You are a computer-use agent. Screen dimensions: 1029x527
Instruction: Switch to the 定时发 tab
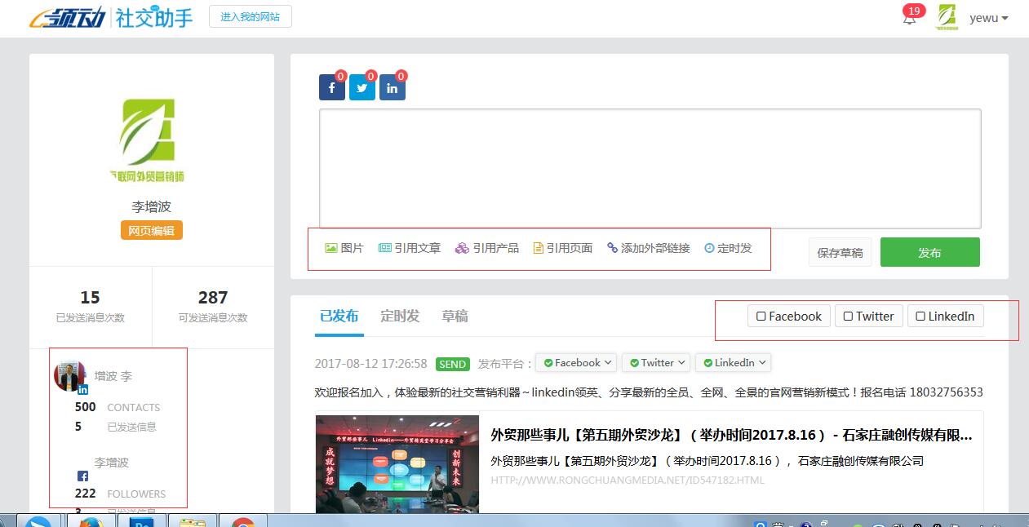tap(400, 317)
